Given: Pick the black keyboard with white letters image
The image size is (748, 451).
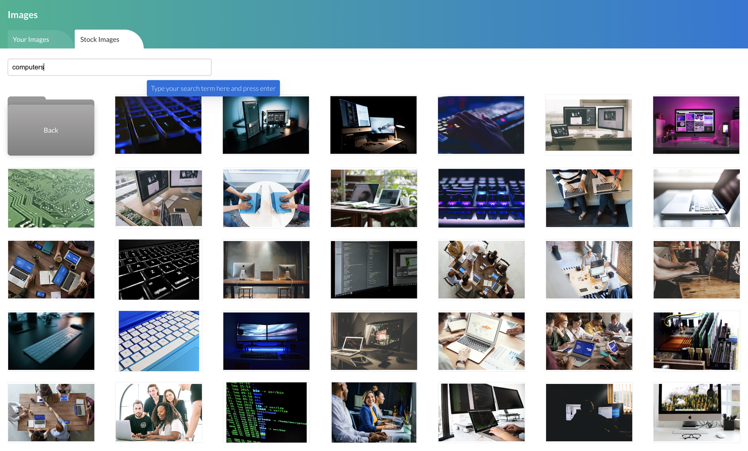Looking at the screenshot, I should (159, 270).
